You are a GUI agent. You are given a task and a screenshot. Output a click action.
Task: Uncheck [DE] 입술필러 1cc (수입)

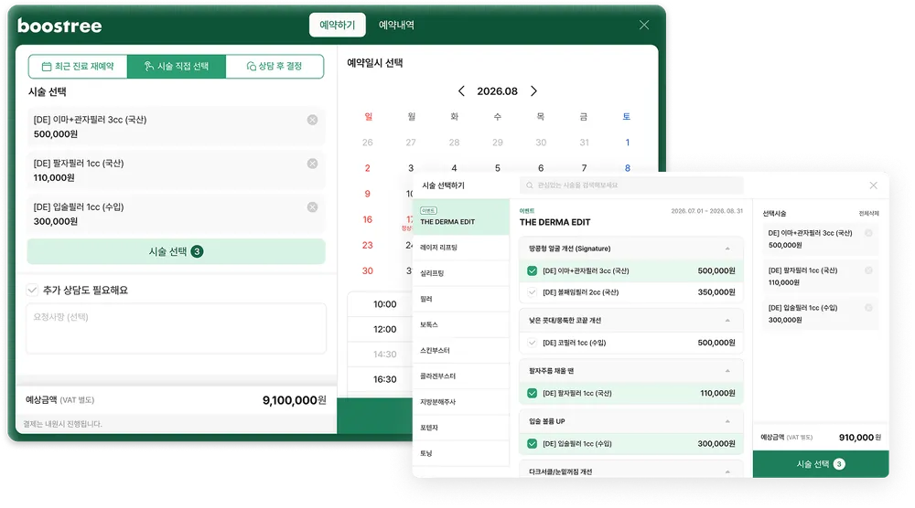pos(532,444)
